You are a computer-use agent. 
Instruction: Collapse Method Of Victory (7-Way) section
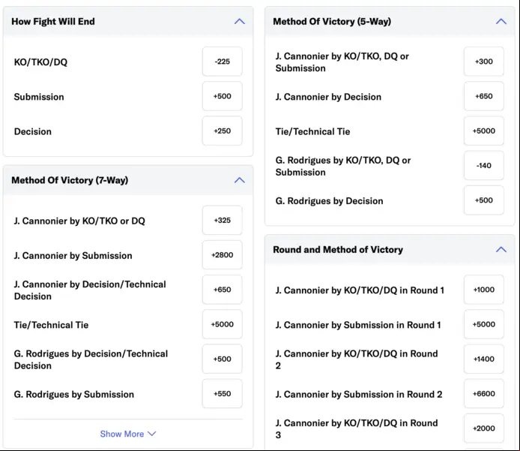[240, 180]
